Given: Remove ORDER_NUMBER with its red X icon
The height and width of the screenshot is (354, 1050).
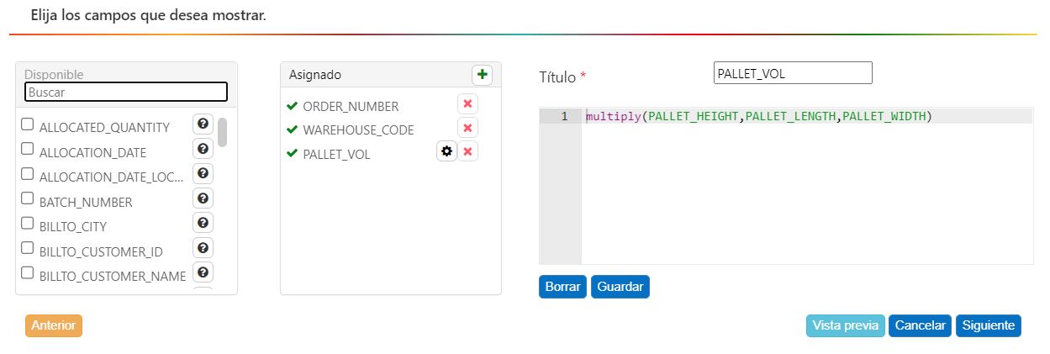Looking at the screenshot, I should click(x=467, y=104).
